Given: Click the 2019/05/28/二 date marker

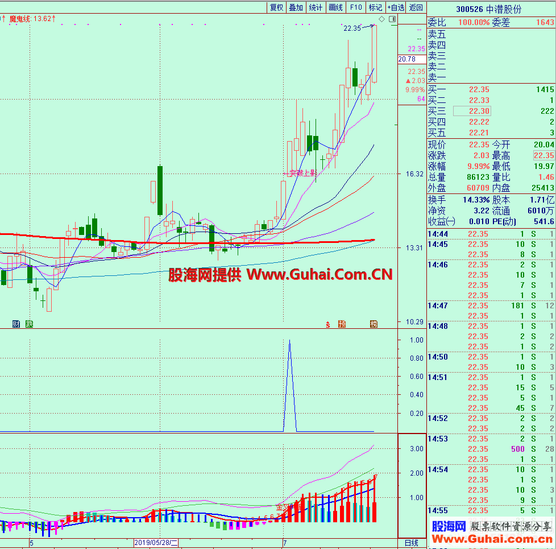Looking at the screenshot, I should pyautogui.click(x=156, y=543).
